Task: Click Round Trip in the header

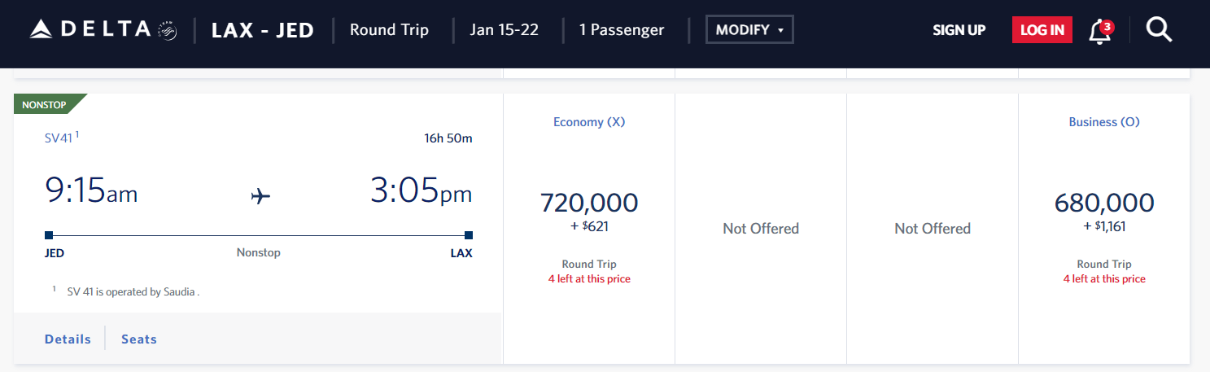Action: (389, 30)
